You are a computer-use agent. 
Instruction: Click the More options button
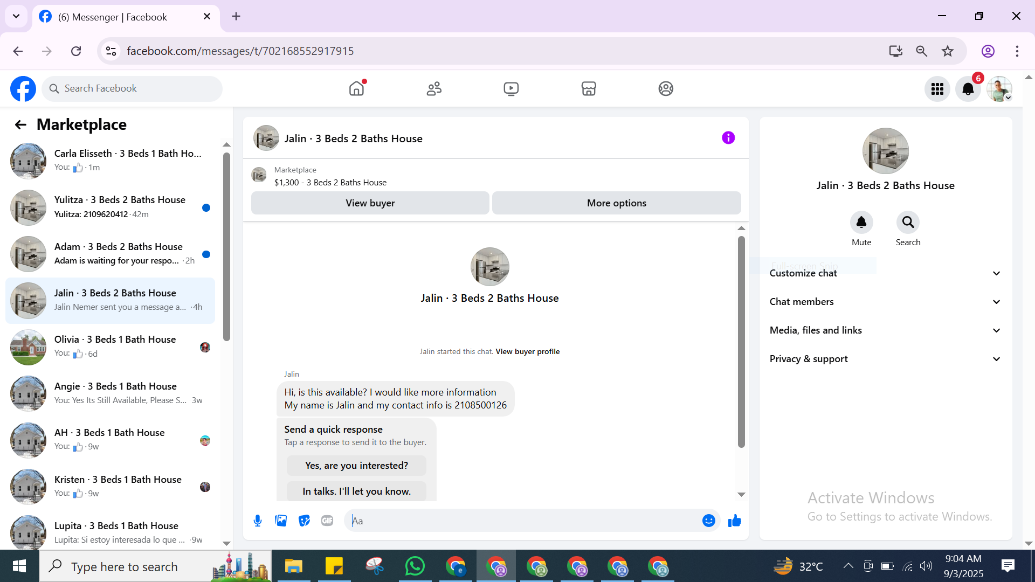[617, 203]
